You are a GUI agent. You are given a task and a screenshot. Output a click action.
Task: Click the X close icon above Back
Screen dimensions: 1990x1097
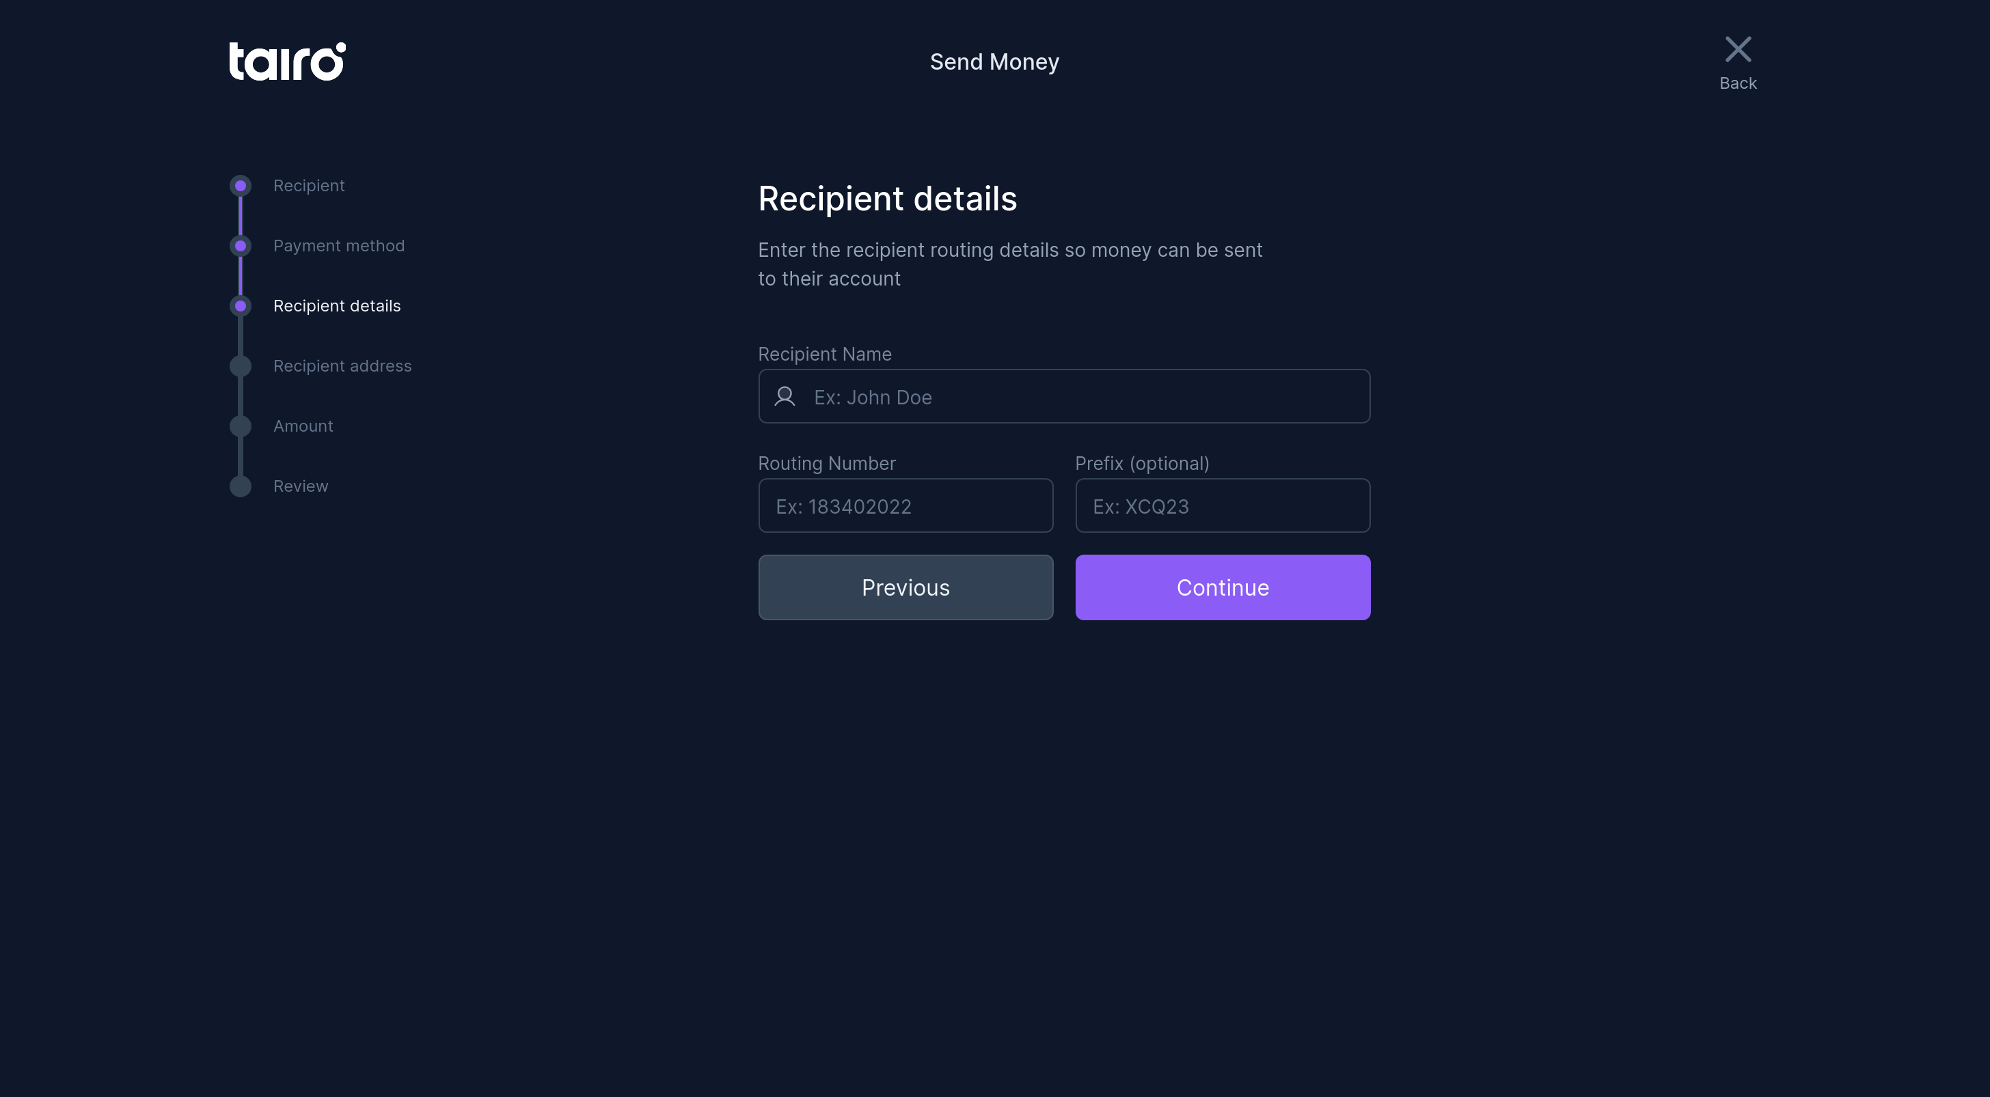(x=1737, y=49)
